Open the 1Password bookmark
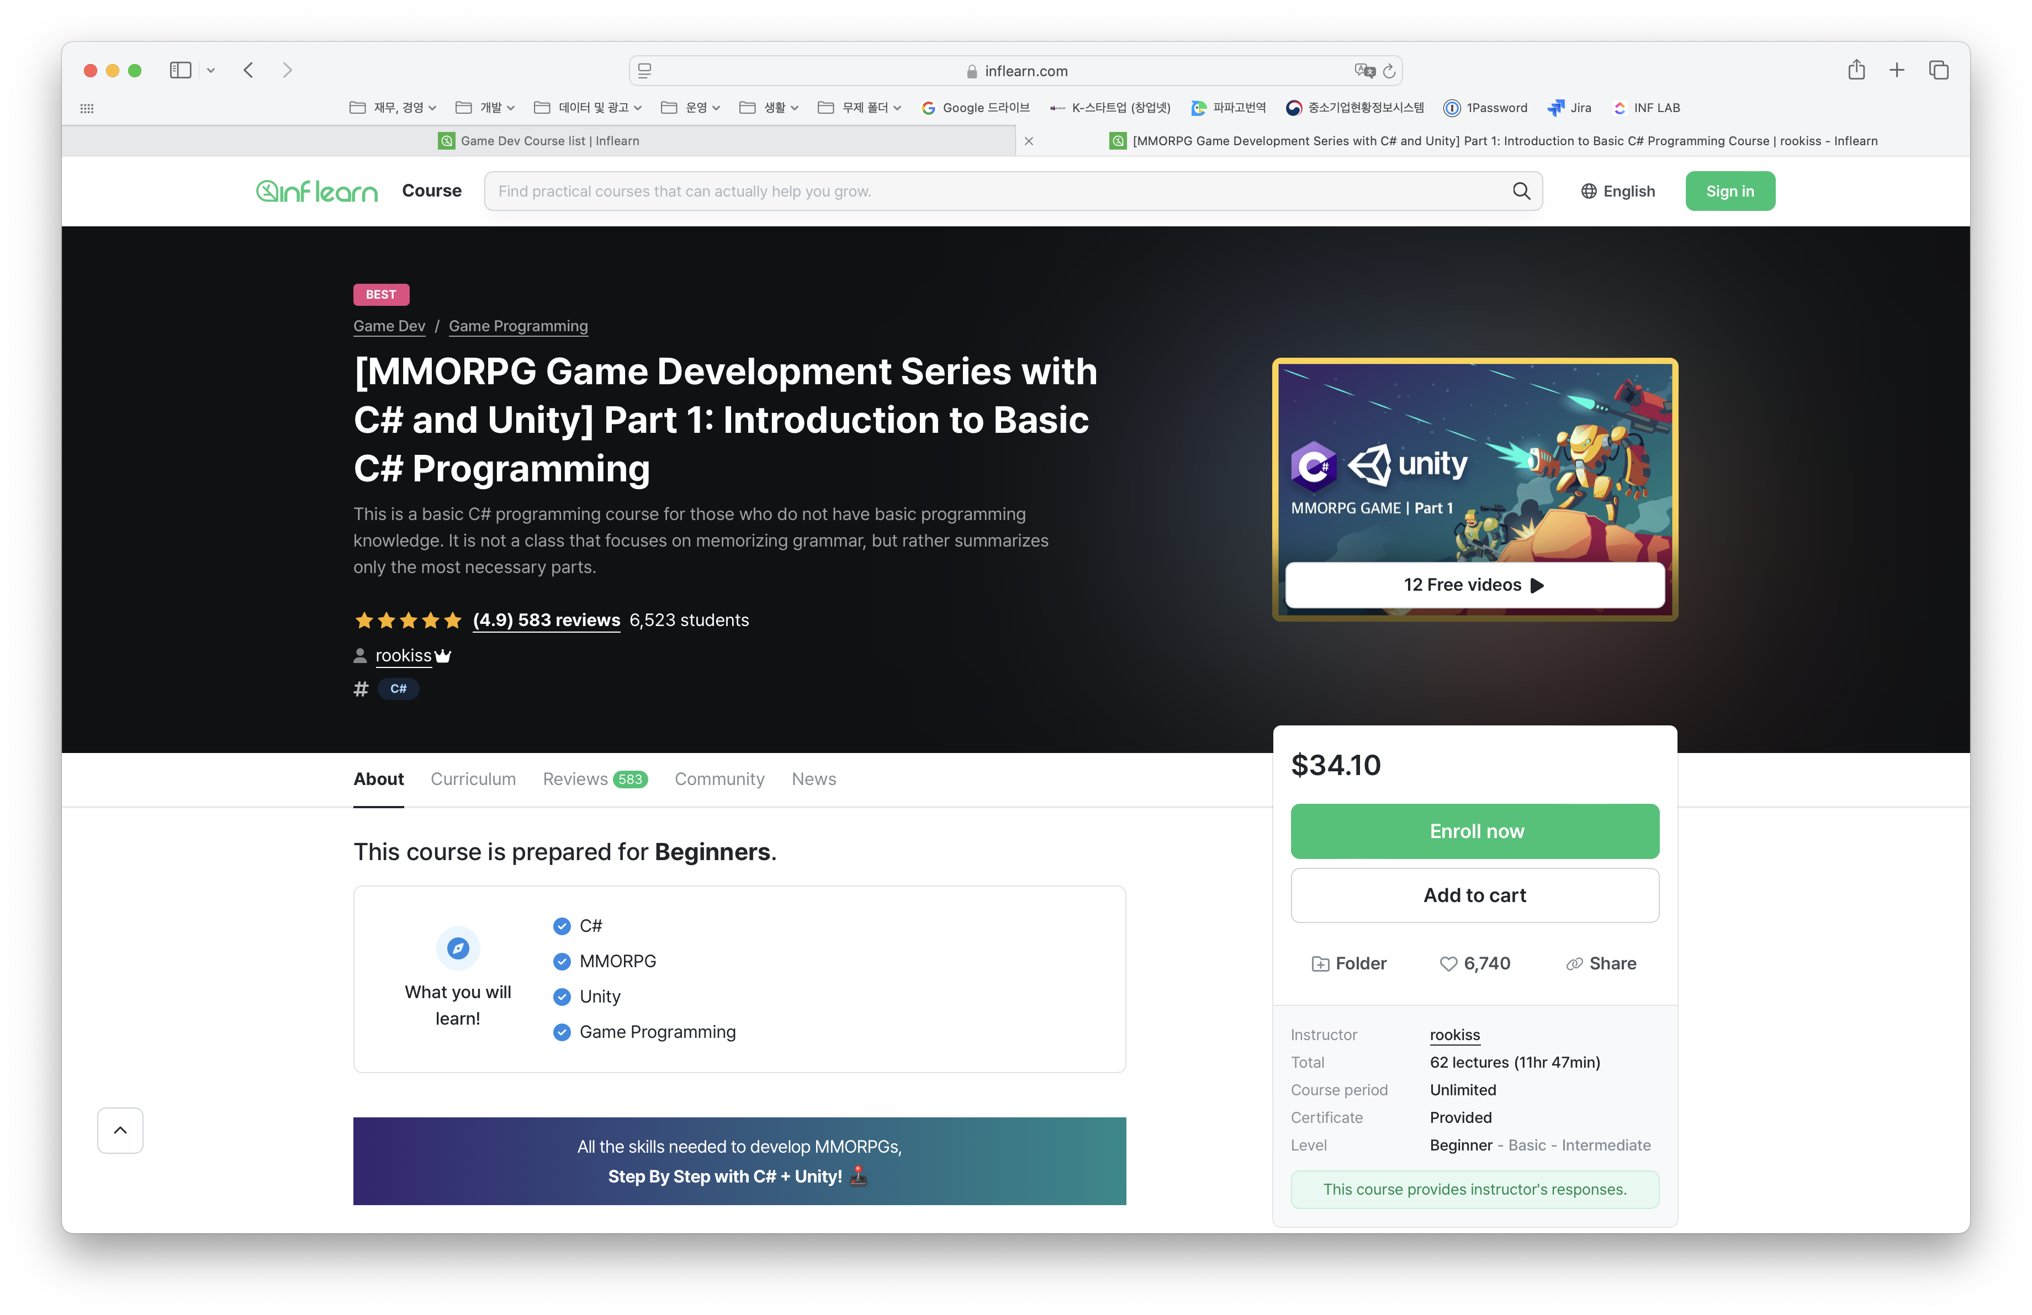 (x=1485, y=108)
